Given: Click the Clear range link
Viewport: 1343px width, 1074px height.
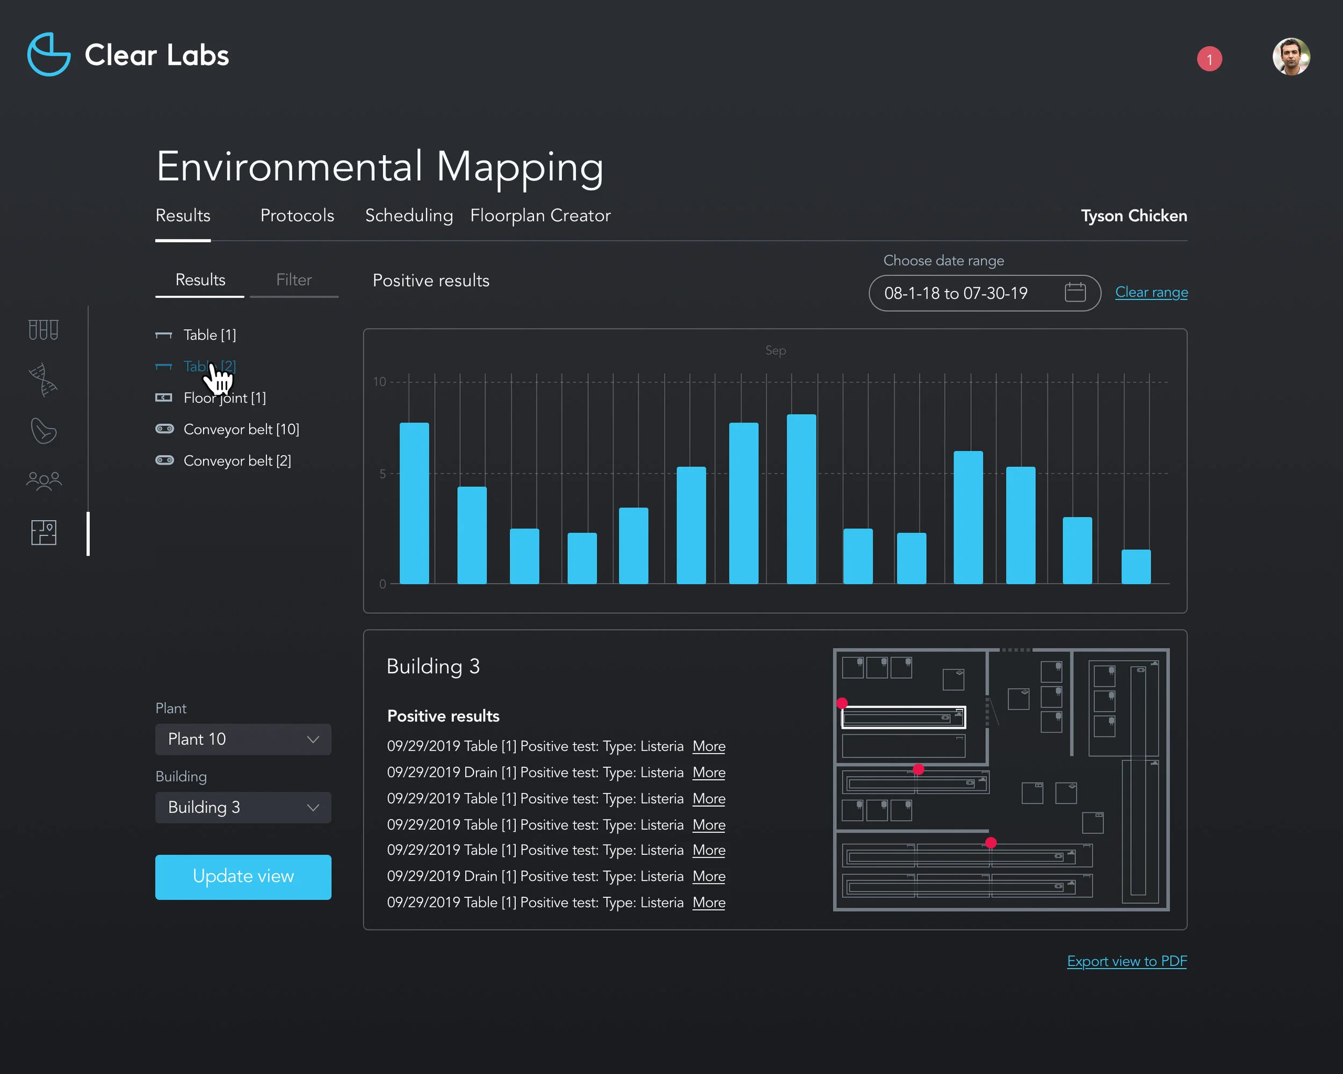Looking at the screenshot, I should point(1151,292).
